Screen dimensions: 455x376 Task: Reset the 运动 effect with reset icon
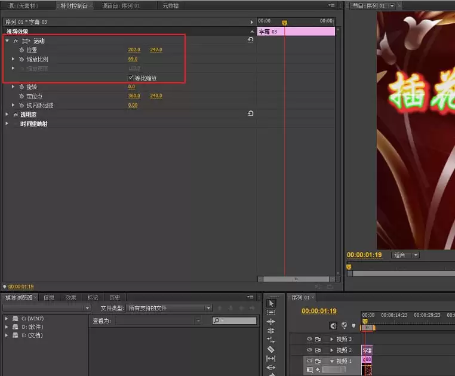click(x=250, y=40)
